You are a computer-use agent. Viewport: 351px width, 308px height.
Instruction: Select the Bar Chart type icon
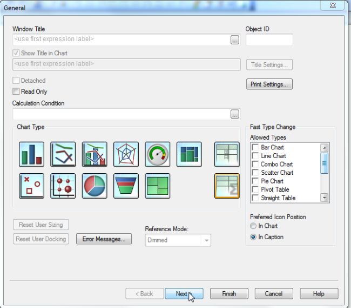31,154
